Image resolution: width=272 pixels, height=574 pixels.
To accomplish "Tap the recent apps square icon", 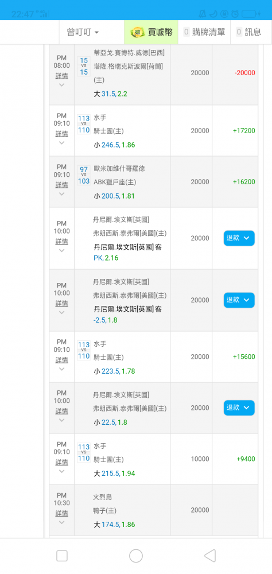I will click(x=62, y=556).
